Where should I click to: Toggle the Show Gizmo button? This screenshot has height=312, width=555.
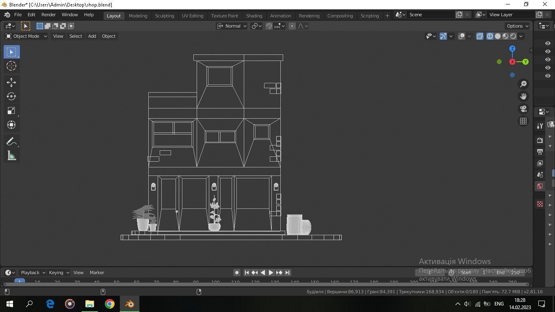[x=443, y=36]
